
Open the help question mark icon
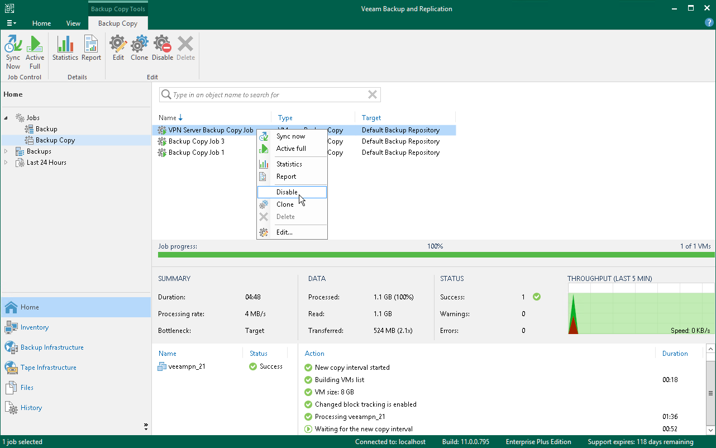[x=709, y=23]
